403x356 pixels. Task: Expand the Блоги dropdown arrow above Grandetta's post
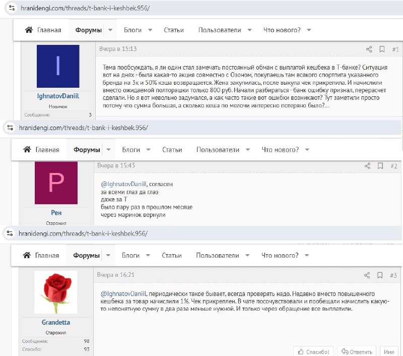pyautogui.click(x=148, y=256)
